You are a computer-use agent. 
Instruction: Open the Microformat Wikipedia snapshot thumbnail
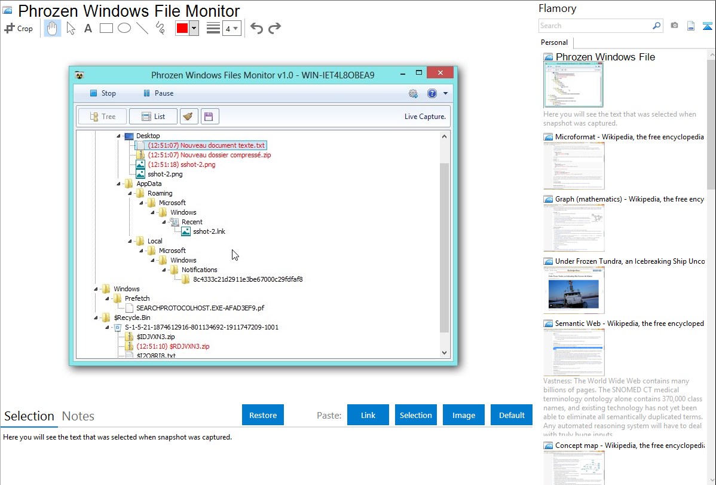[574, 166]
